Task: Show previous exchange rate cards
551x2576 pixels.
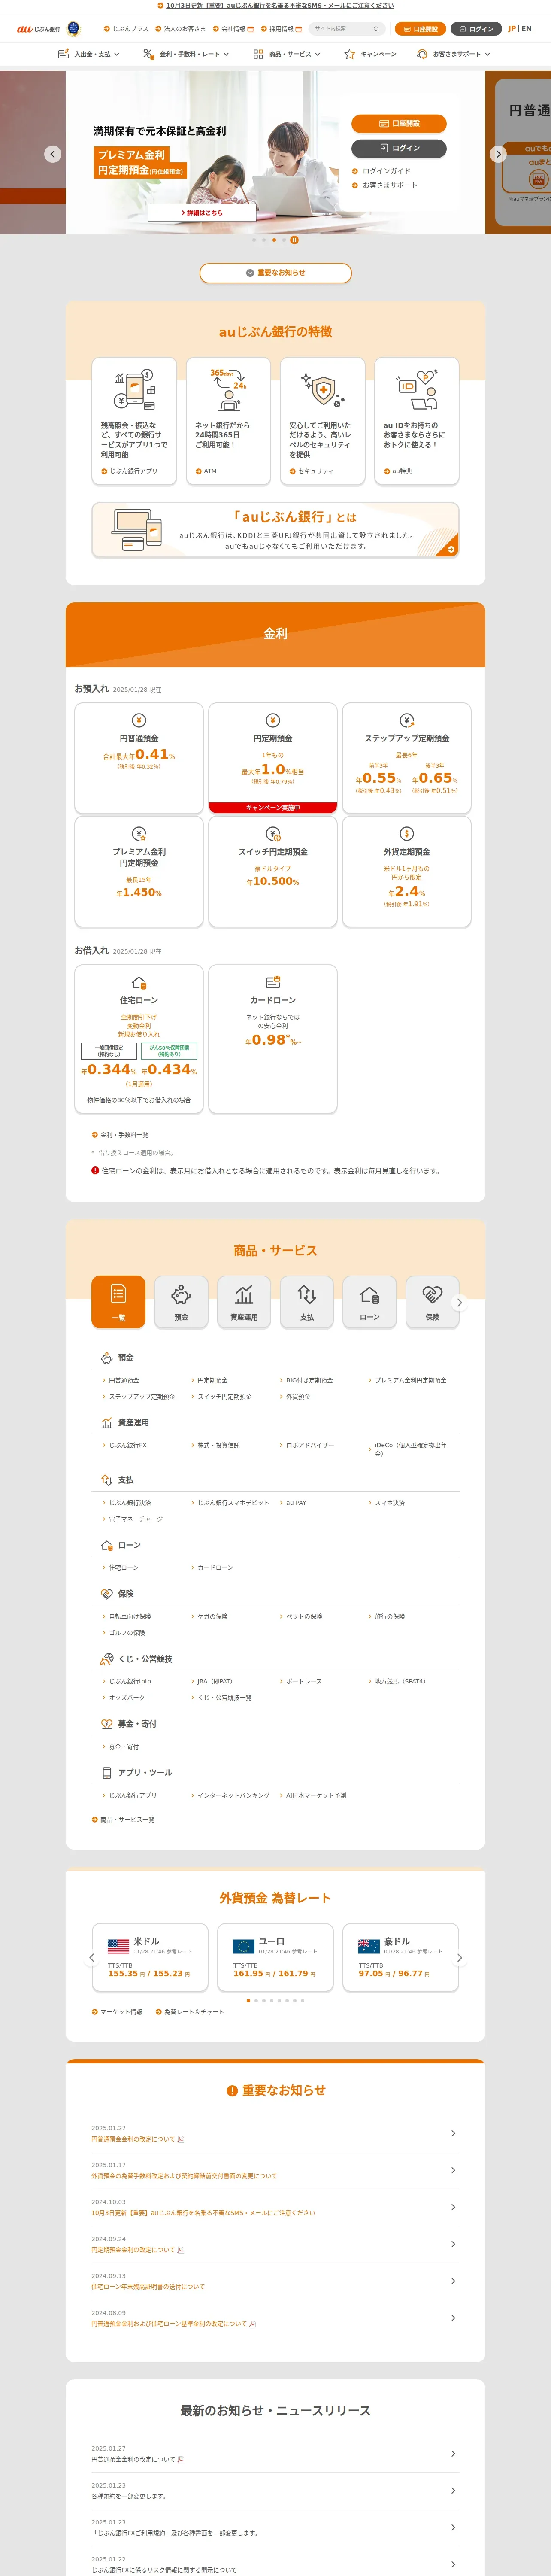Action: click(92, 1958)
